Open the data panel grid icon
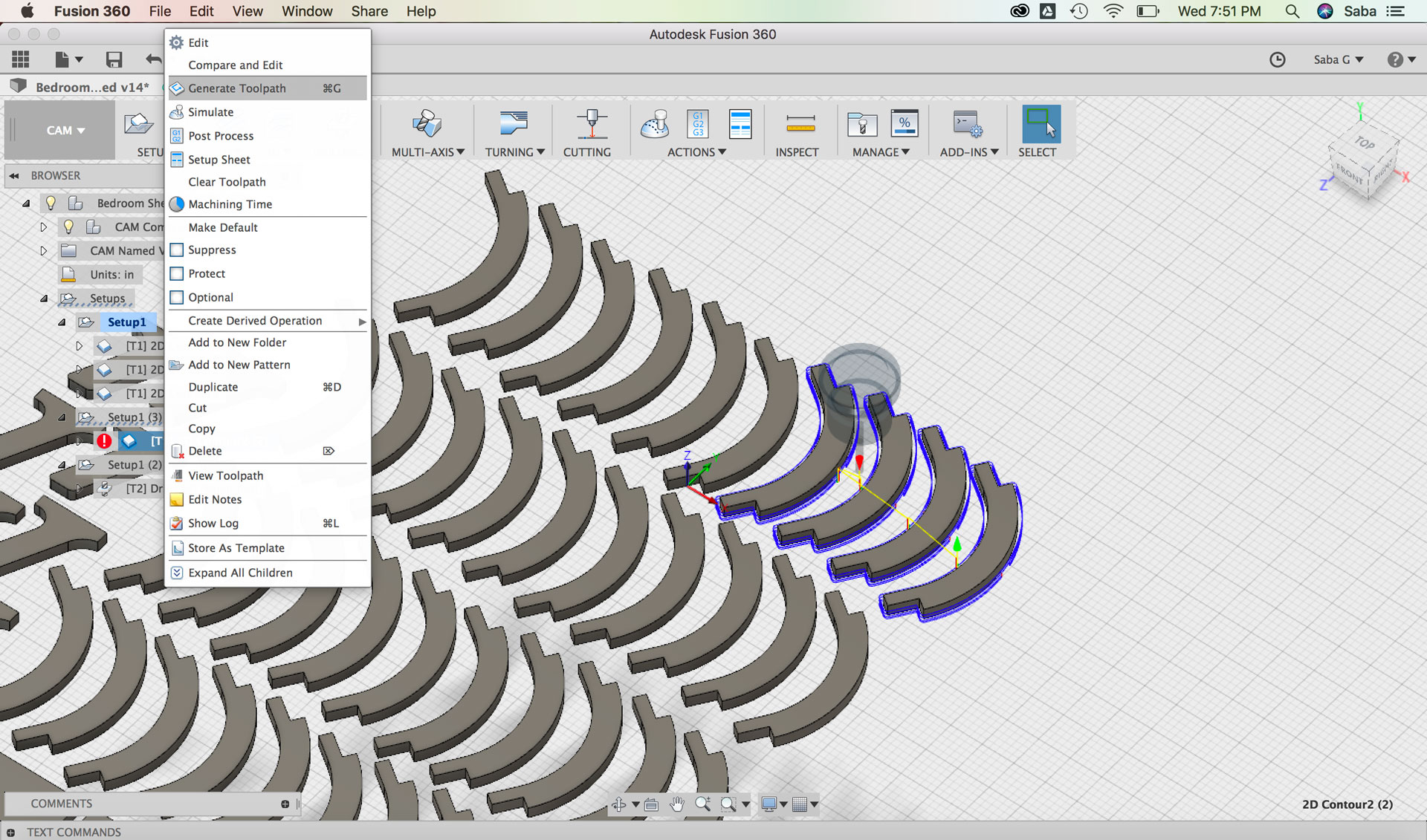Viewport: 1427px width, 840px height. pyautogui.click(x=21, y=60)
